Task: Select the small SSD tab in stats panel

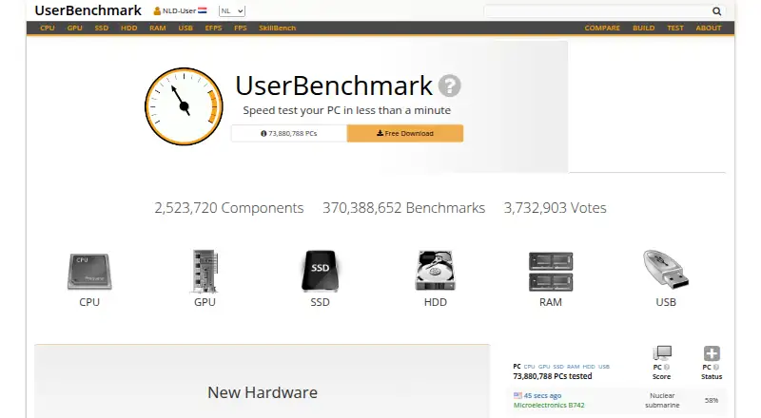Action: 558,366
